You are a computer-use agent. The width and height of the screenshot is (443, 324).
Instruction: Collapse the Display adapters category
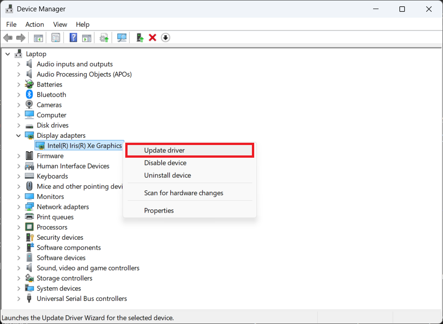[19, 135]
